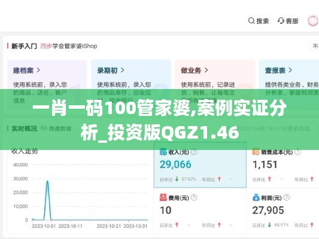The height and width of the screenshot is (239, 319).
Task: Click the 27,905 profit value
Action: (x=268, y=210)
